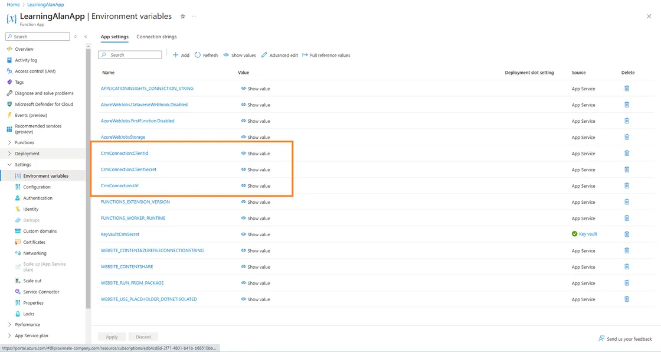Delete the CrmConnection:ClientId setting

(626, 153)
